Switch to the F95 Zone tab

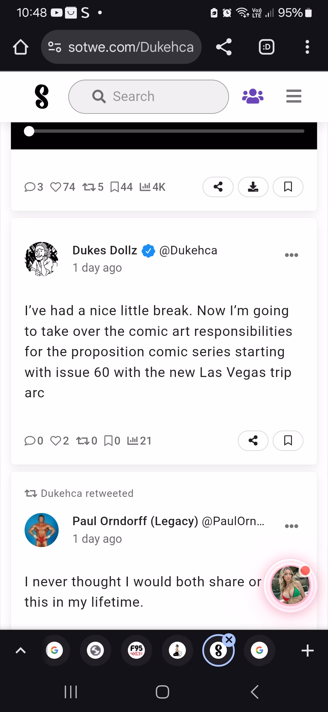136,651
